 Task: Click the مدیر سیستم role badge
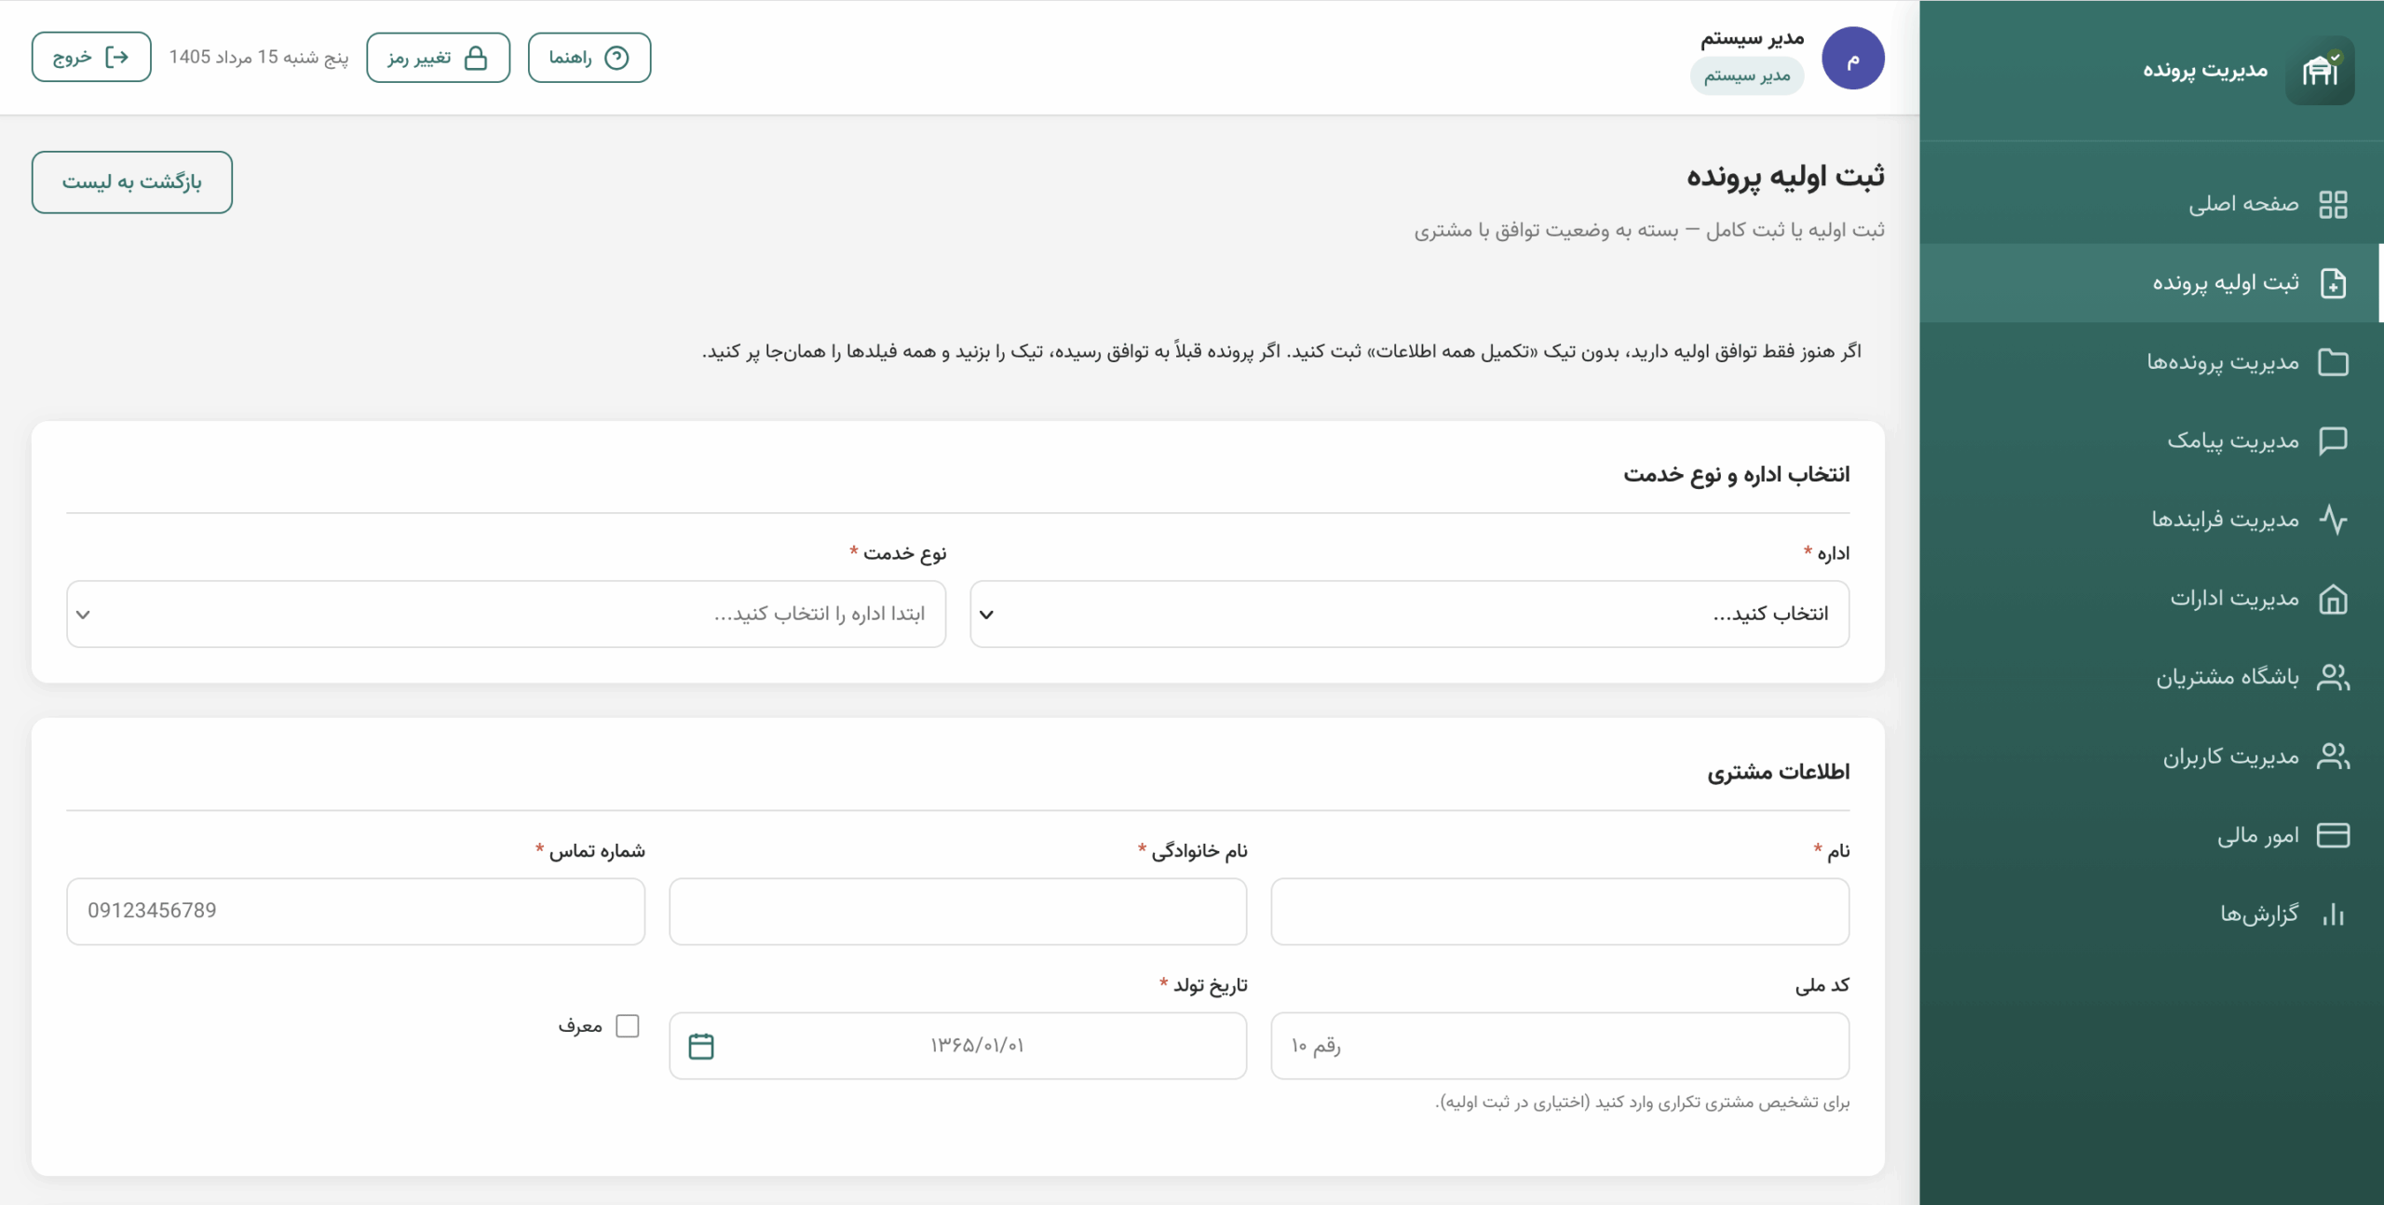pos(1747,76)
